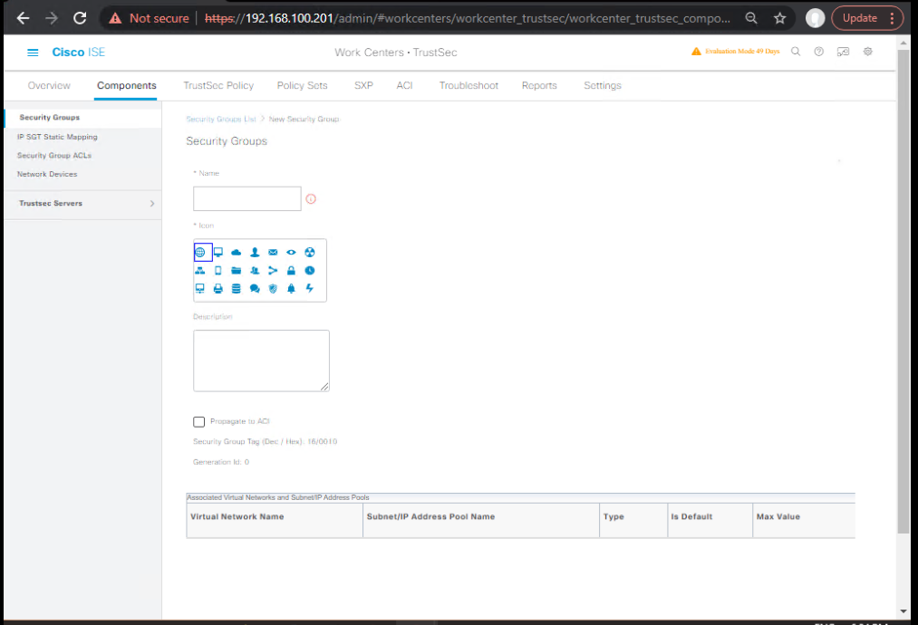Open the Settings tab
Image resolution: width=918 pixels, height=625 pixels.
coord(603,85)
